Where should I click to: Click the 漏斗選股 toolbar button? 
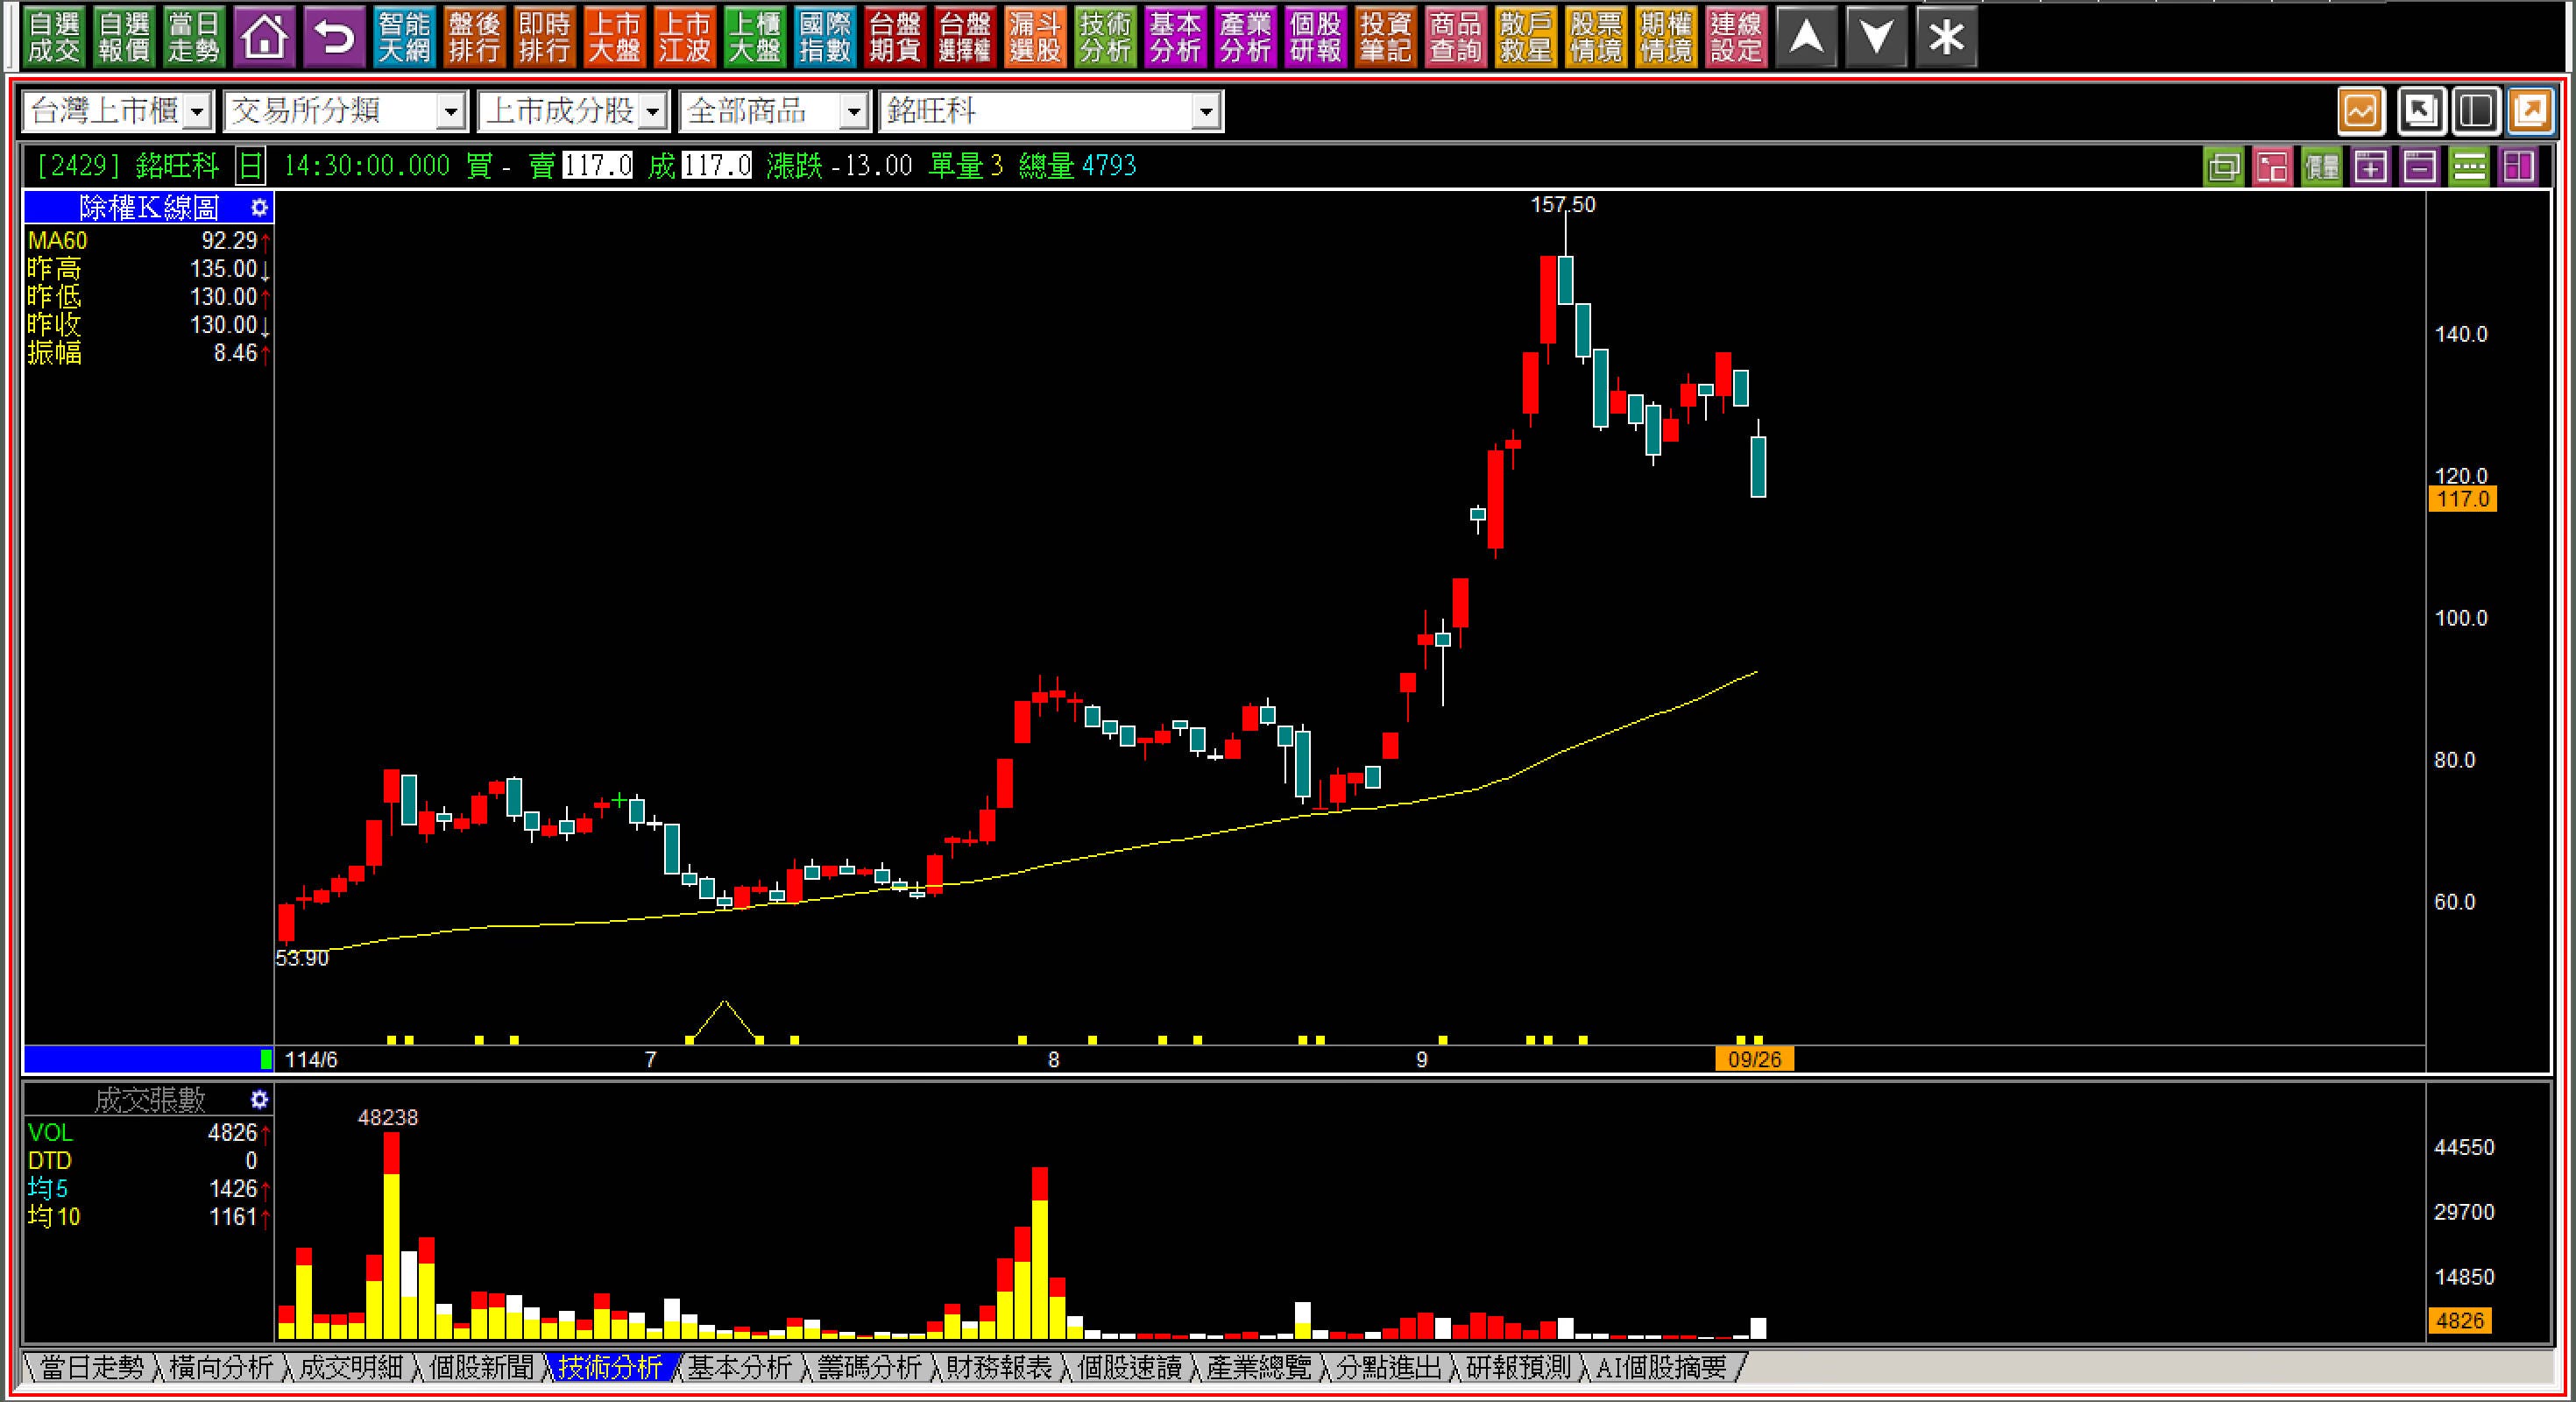pyautogui.click(x=1035, y=38)
